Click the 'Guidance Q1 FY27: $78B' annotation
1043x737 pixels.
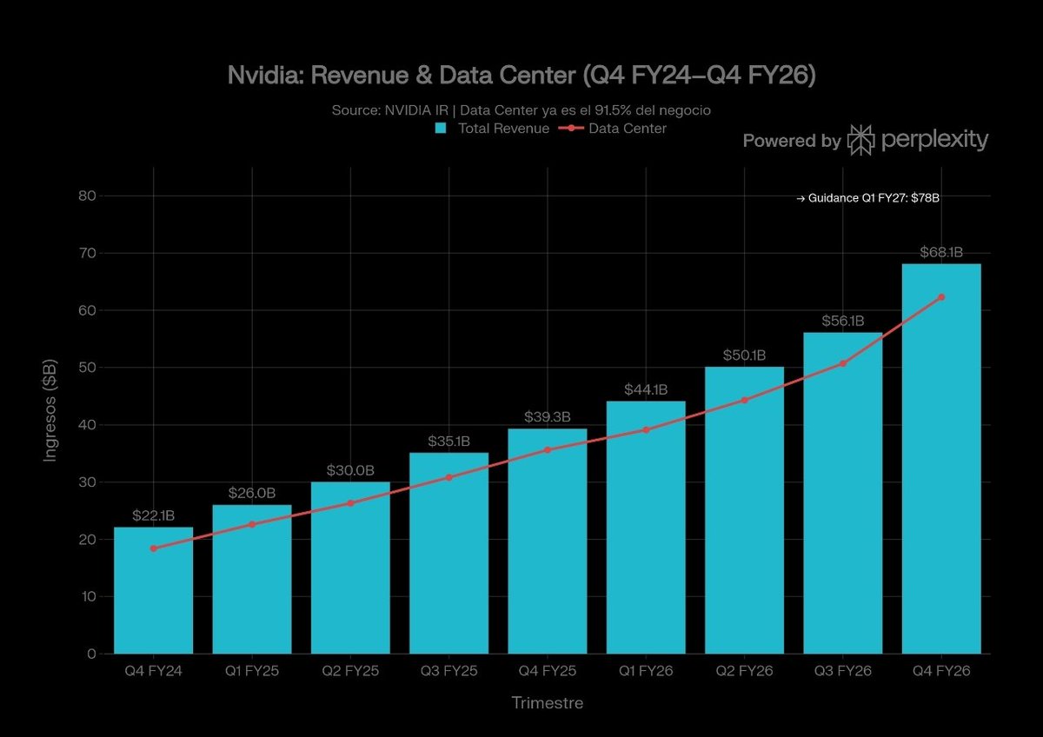(867, 198)
